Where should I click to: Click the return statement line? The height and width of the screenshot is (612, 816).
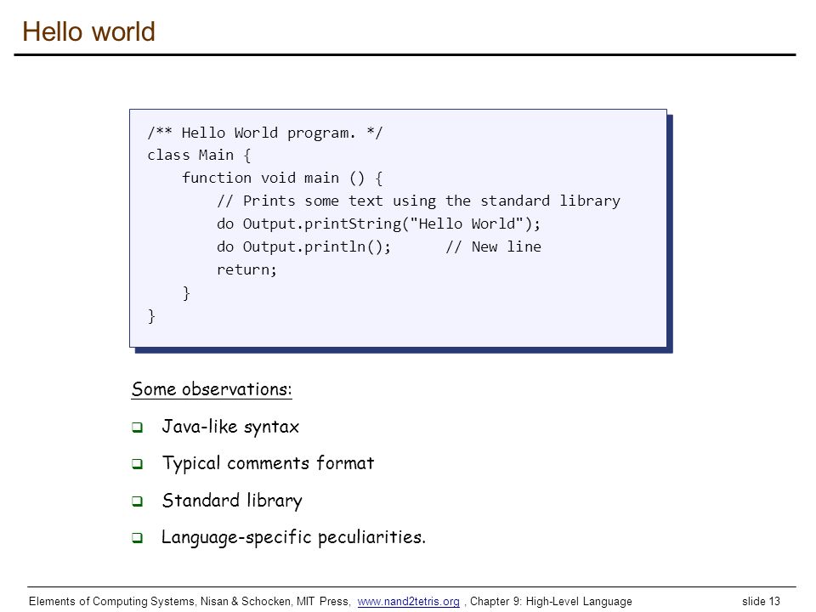pyautogui.click(x=246, y=269)
